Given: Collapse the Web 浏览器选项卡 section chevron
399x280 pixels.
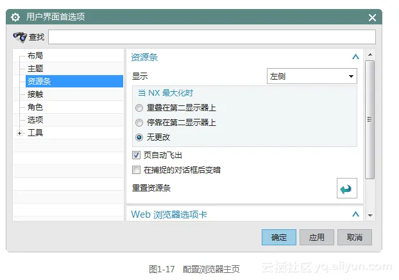Looking at the screenshot, I should (x=355, y=214).
